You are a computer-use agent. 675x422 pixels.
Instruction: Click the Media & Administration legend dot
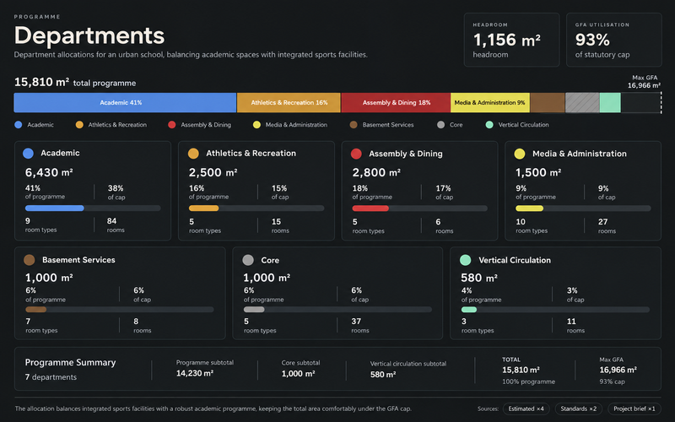[x=256, y=125]
